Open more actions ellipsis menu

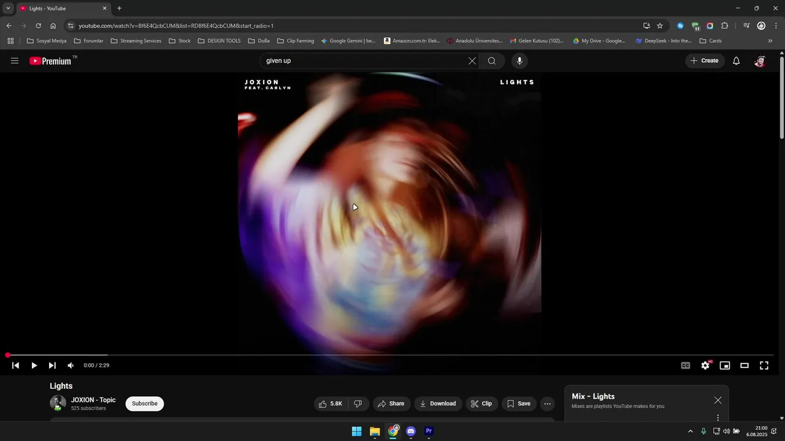[548, 404]
